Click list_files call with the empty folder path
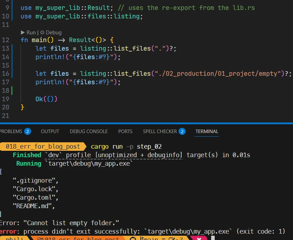The image size is (293, 240). click(132, 74)
